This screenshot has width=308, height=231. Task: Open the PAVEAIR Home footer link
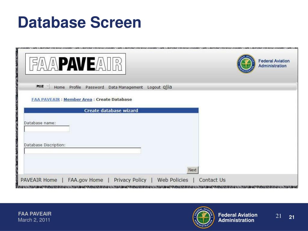pyautogui.click(x=39, y=180)
